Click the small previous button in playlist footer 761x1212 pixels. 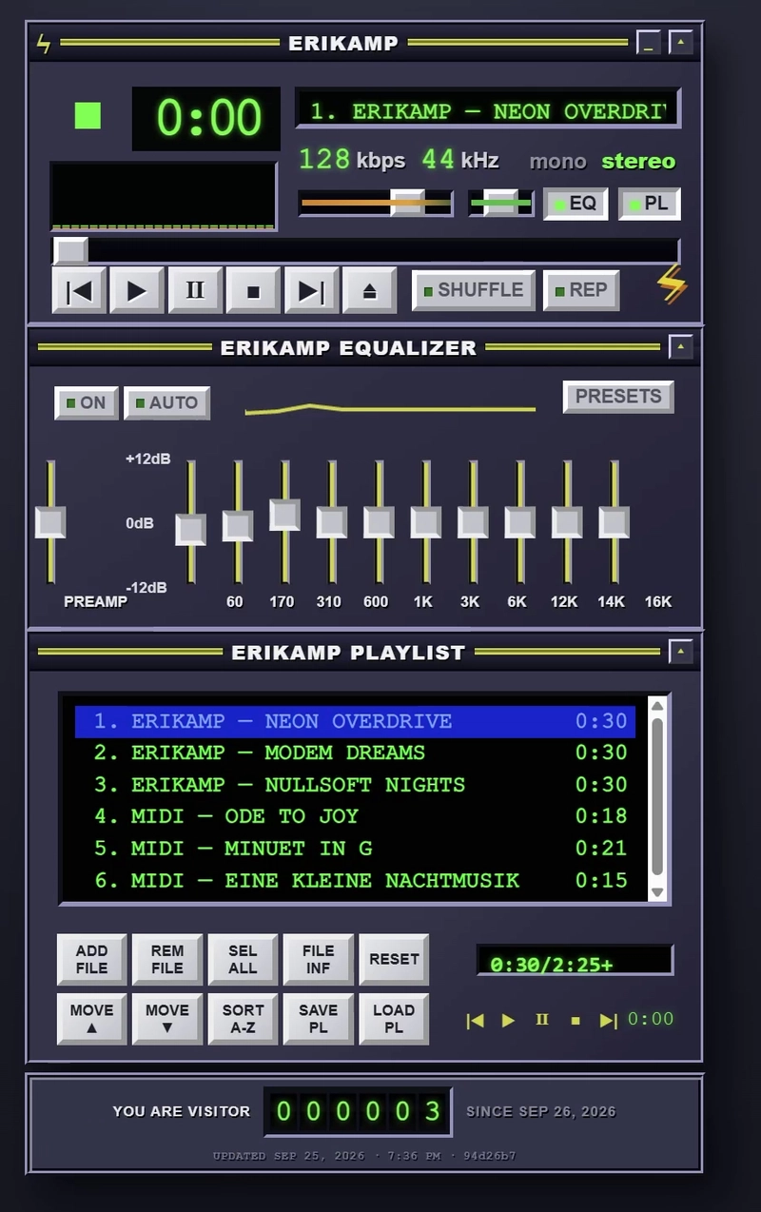click(476, 1020)
